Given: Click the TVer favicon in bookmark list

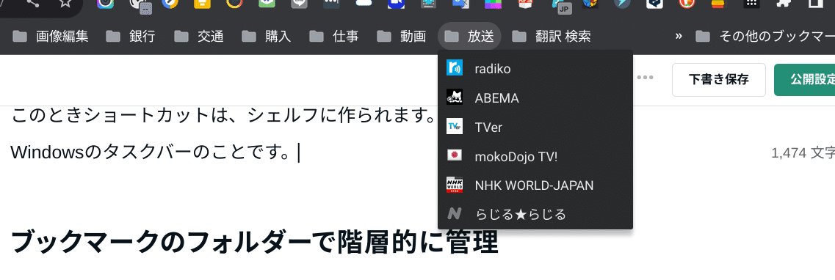Looking at the screenshot, I should (x=455, y=127).
